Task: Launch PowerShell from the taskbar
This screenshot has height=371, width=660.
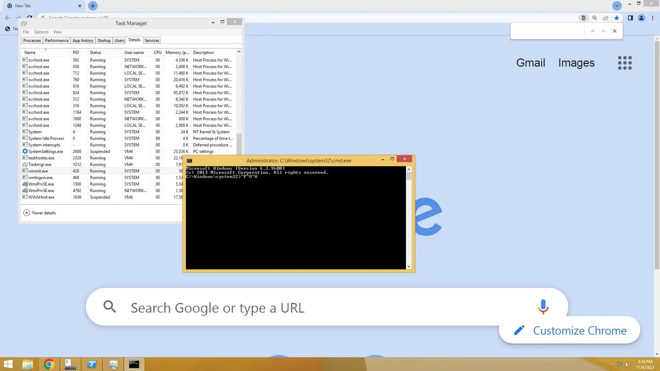Action: (92, 364)
